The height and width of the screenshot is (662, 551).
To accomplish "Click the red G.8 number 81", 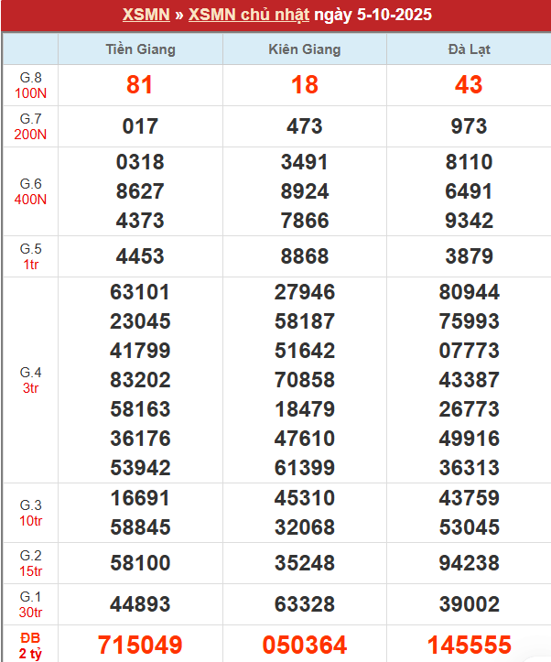I will click(140, 85).
